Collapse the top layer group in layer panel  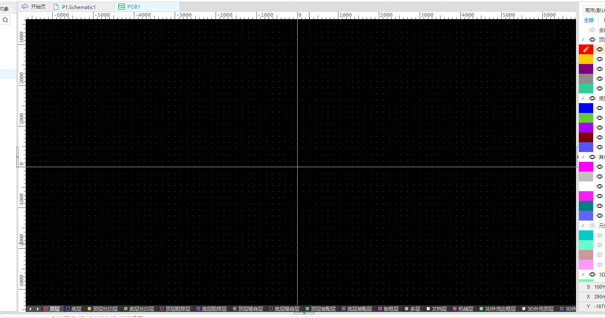(x=583, y=40)
